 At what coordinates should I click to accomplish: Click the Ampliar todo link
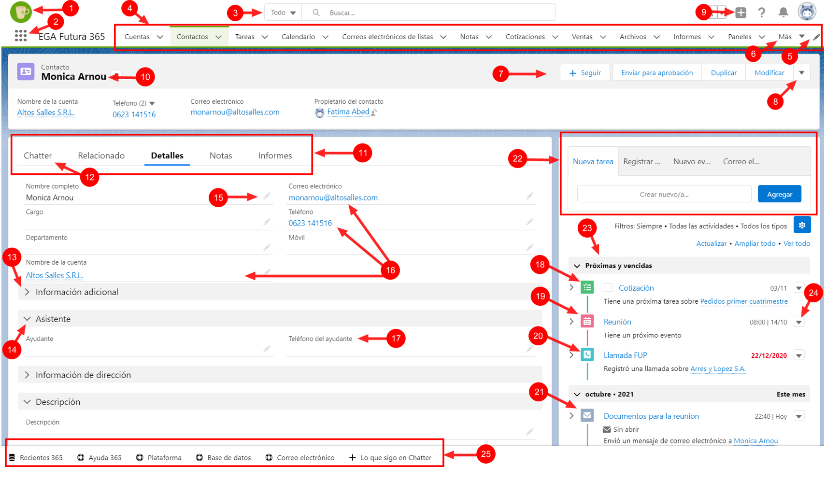click(755, 243)
